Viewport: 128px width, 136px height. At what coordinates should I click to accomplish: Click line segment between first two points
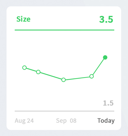coord(31,70)
